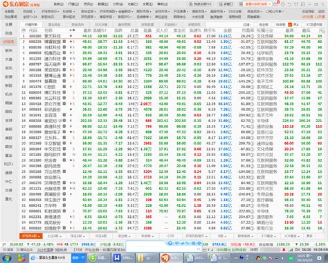Click the info square icon beside stock 688229

[x=64, y=42]
